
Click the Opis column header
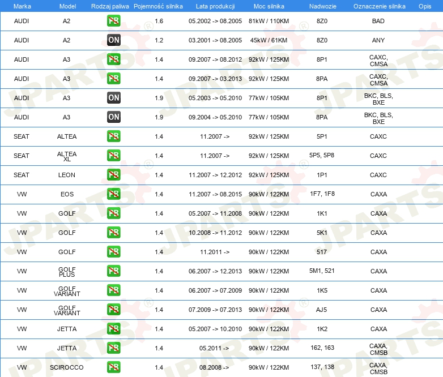tap(424, 6)
